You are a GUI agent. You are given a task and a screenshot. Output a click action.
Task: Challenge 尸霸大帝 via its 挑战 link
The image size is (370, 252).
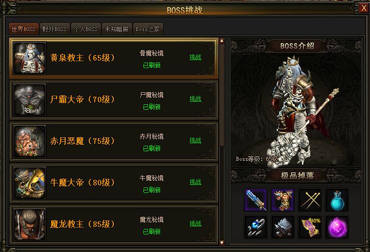196,99
